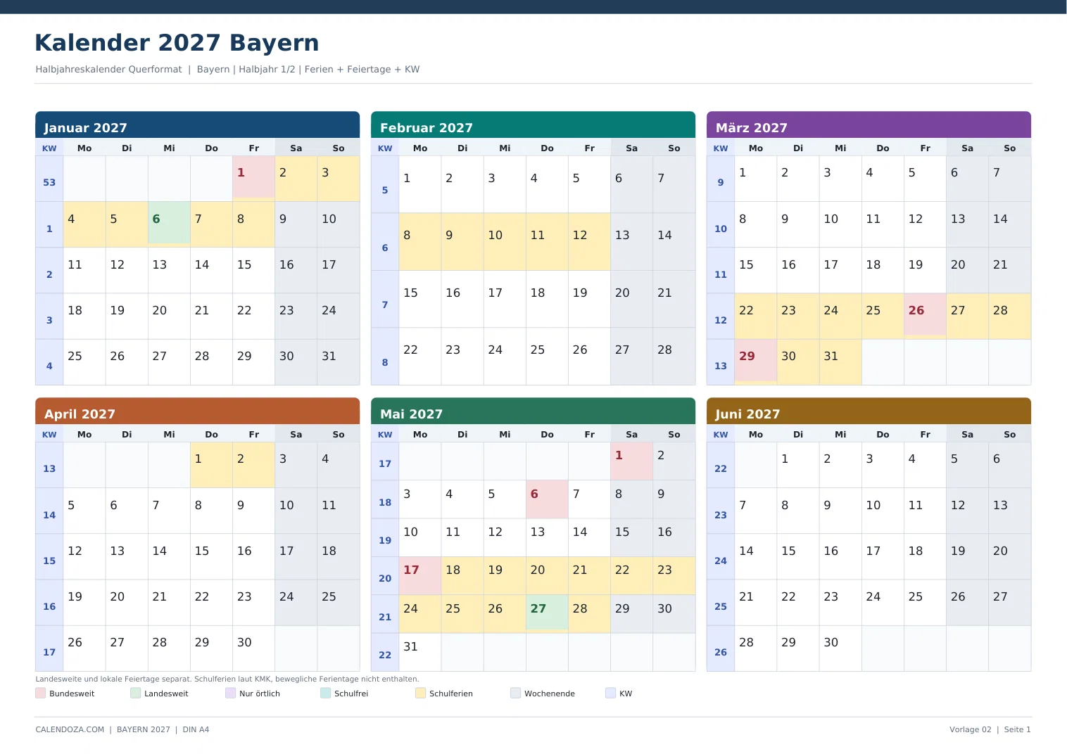Select the Mai 2027 month header

click(x=533, y=411)
